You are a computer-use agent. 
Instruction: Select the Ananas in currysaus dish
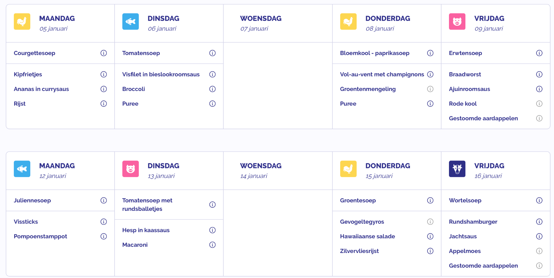coord(41,89)
